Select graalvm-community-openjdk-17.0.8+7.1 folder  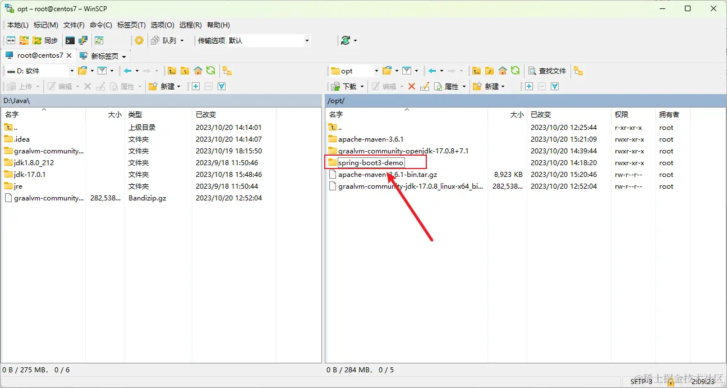click(x=403, y=151)
